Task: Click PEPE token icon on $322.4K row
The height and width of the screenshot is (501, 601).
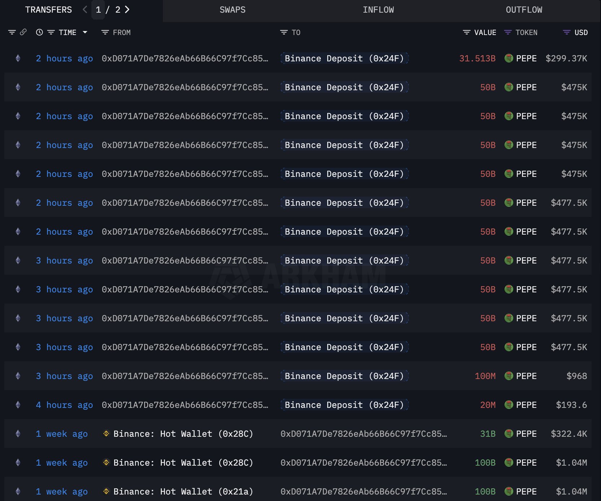Action: tap(509, 434)
